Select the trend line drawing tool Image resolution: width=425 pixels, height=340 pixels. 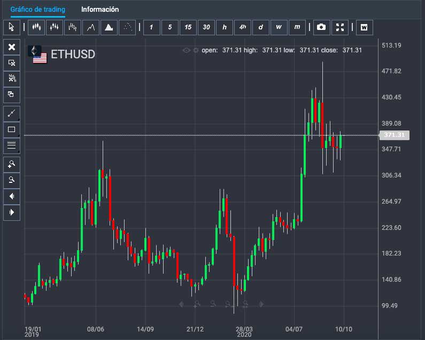(x=12, y=114)
